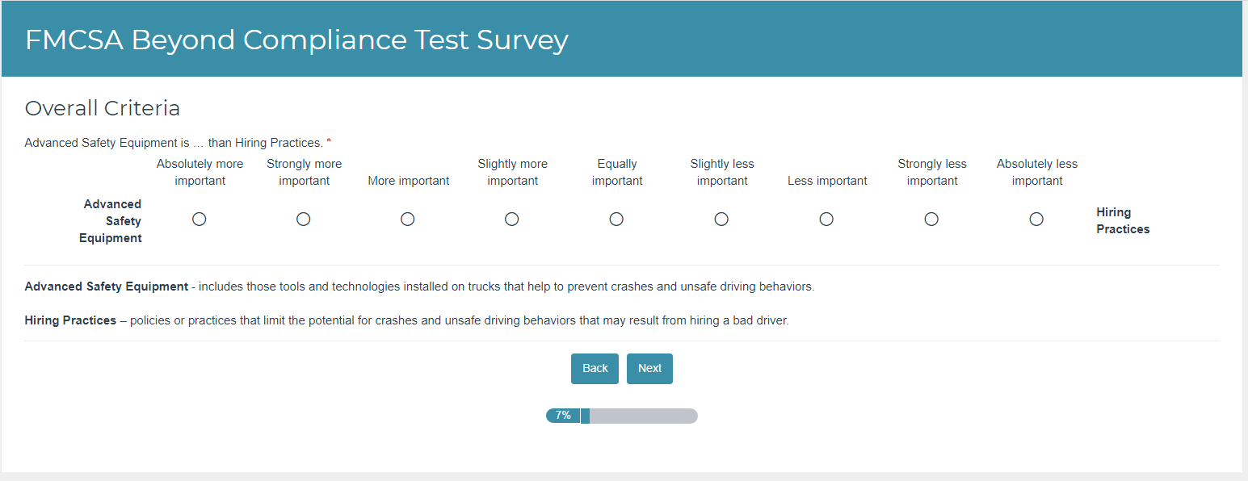Choose the 'Strongly more important' radio option
The image size is (1248, 481).
pyautogui.click(x=304, y=220)
